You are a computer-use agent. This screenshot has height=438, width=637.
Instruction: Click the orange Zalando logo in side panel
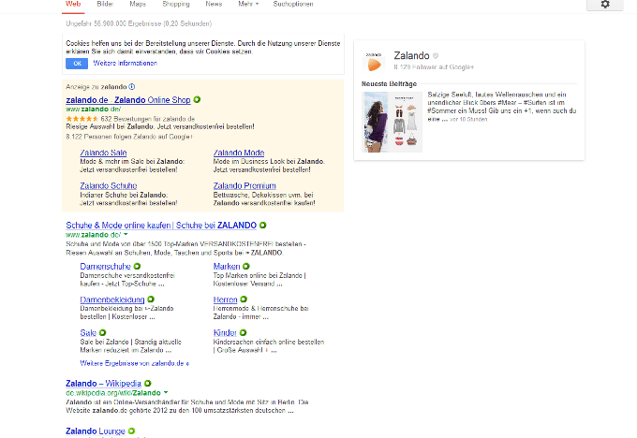pos(374,63)
